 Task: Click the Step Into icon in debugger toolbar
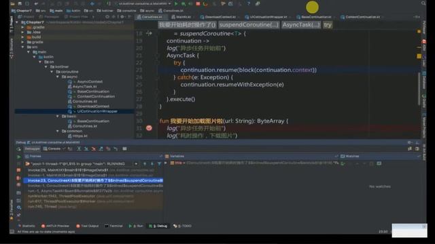86,149
